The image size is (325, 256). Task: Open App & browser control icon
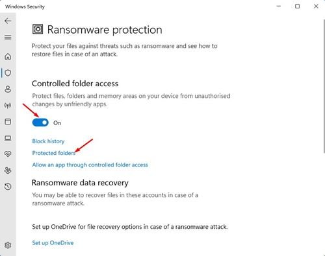coord(8,121)
